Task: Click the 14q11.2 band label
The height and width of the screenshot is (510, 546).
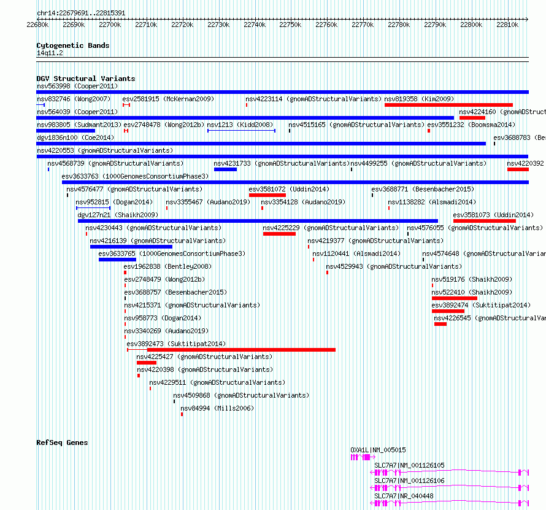Action: [x=50, y=53]
